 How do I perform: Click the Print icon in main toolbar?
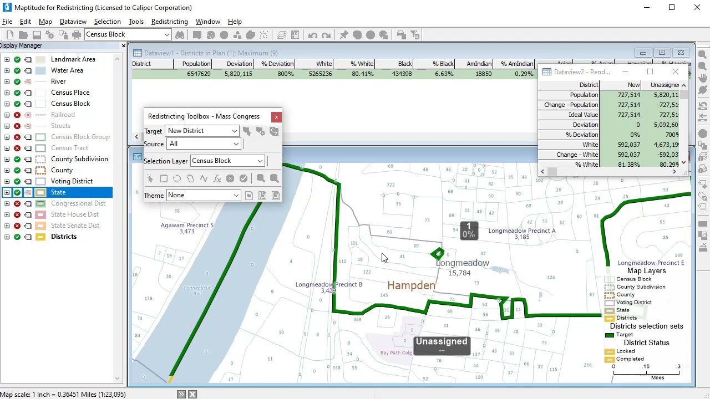77,35
